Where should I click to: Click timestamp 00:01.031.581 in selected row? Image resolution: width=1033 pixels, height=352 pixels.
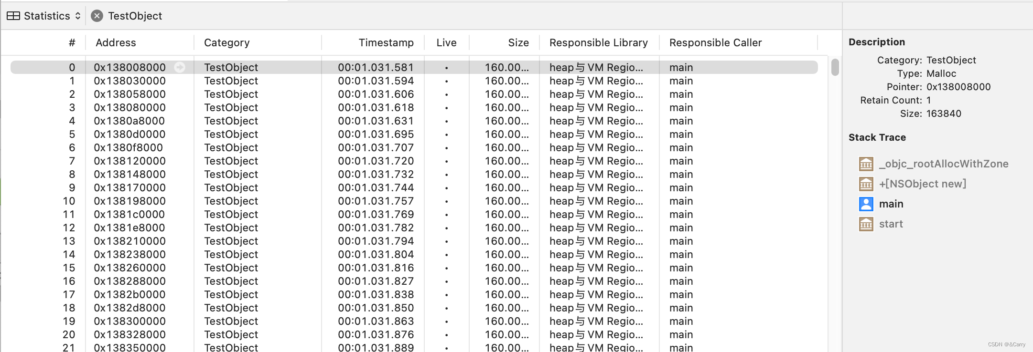click(376, 67)
